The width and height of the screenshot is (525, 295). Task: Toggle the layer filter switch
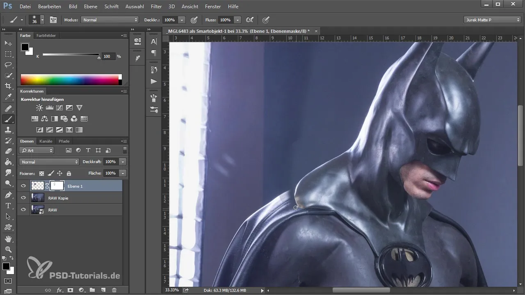[125, 150]
